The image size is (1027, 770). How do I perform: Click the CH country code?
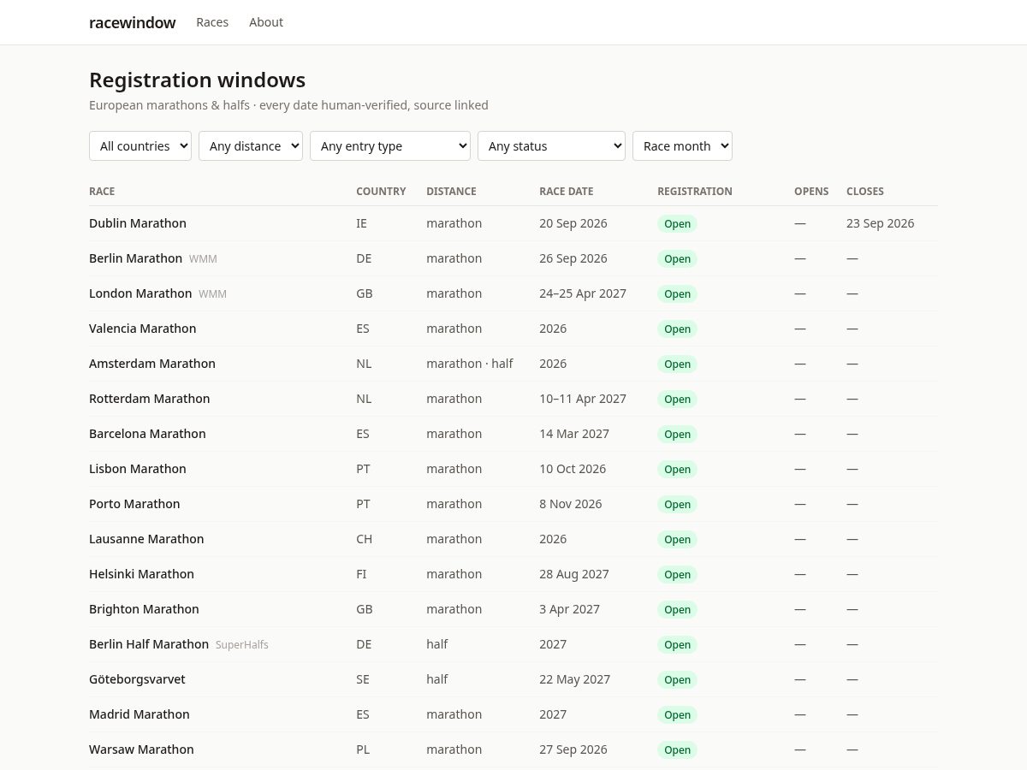point(364,539)
